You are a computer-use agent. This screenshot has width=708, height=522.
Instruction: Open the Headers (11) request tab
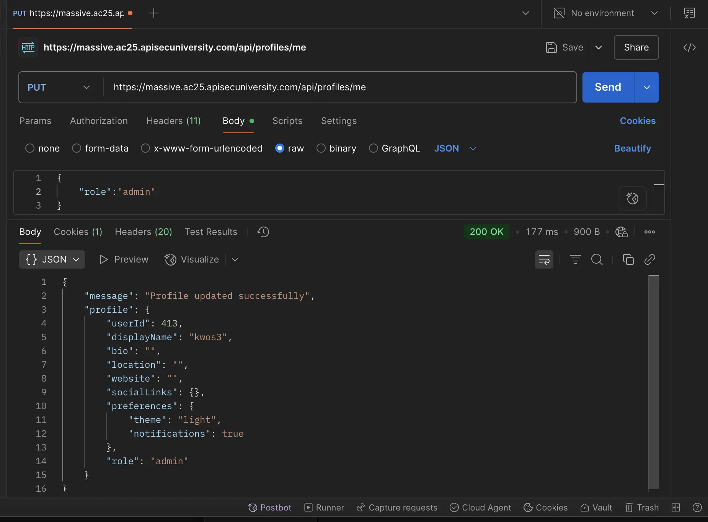(x=173, y=121)
